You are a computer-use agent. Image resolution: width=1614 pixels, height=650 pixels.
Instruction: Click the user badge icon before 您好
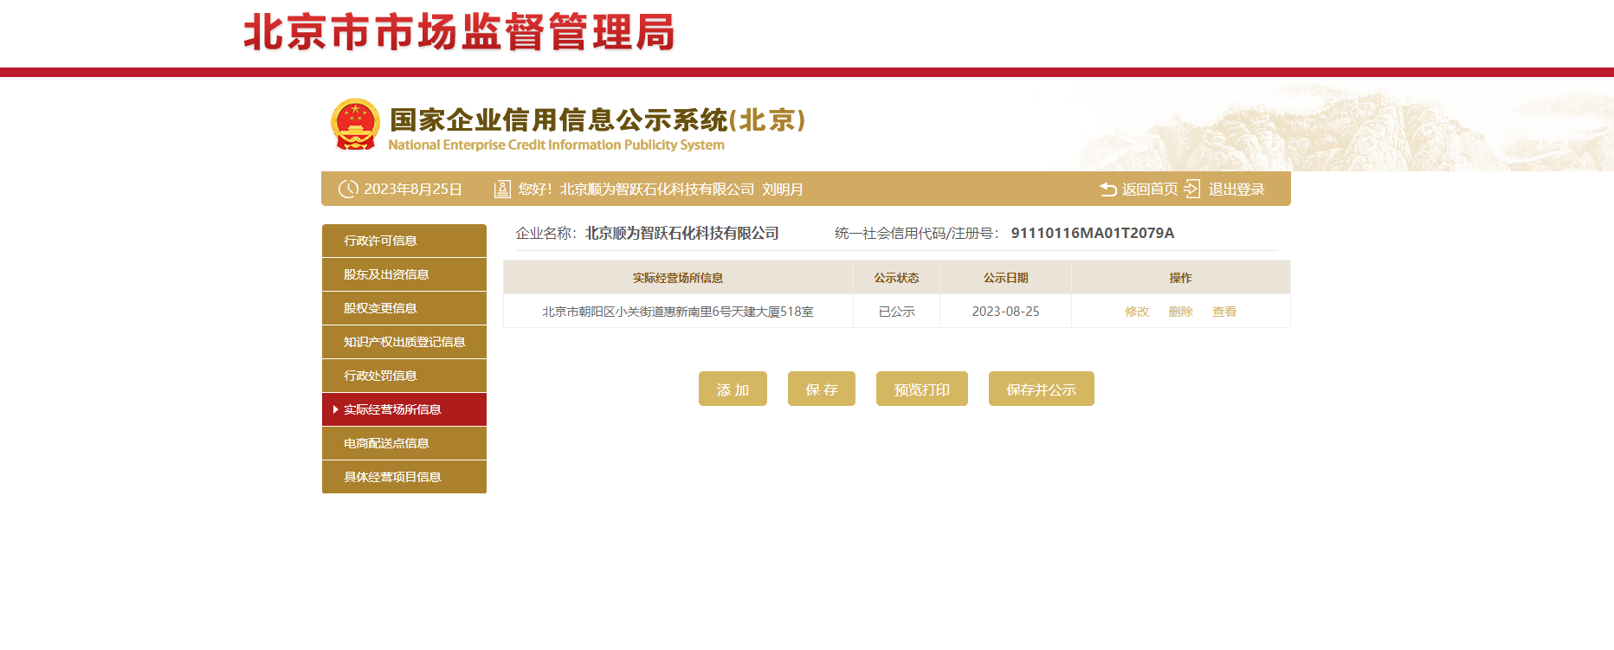click(x=502, y=189)
